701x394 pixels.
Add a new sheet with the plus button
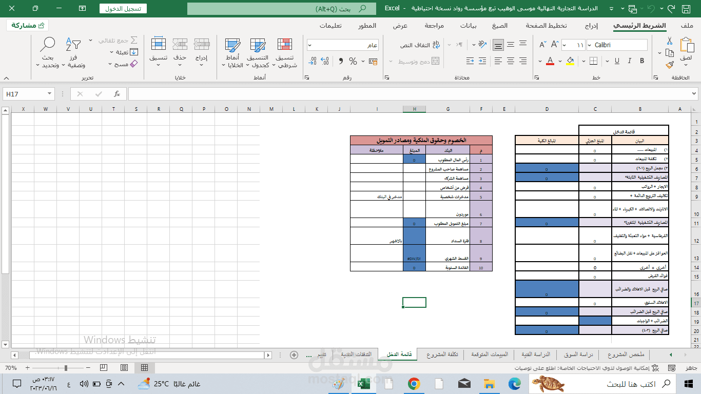294,354
